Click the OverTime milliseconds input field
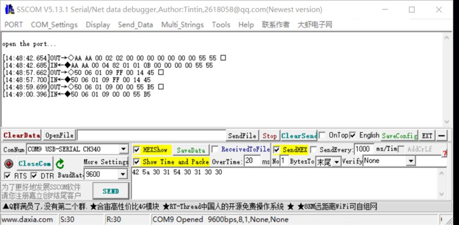Viewport: 459px width, 225px height. pyautogui.click(x=252, y=161)
